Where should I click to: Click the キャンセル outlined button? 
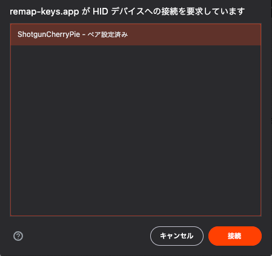tap(177, 236)
